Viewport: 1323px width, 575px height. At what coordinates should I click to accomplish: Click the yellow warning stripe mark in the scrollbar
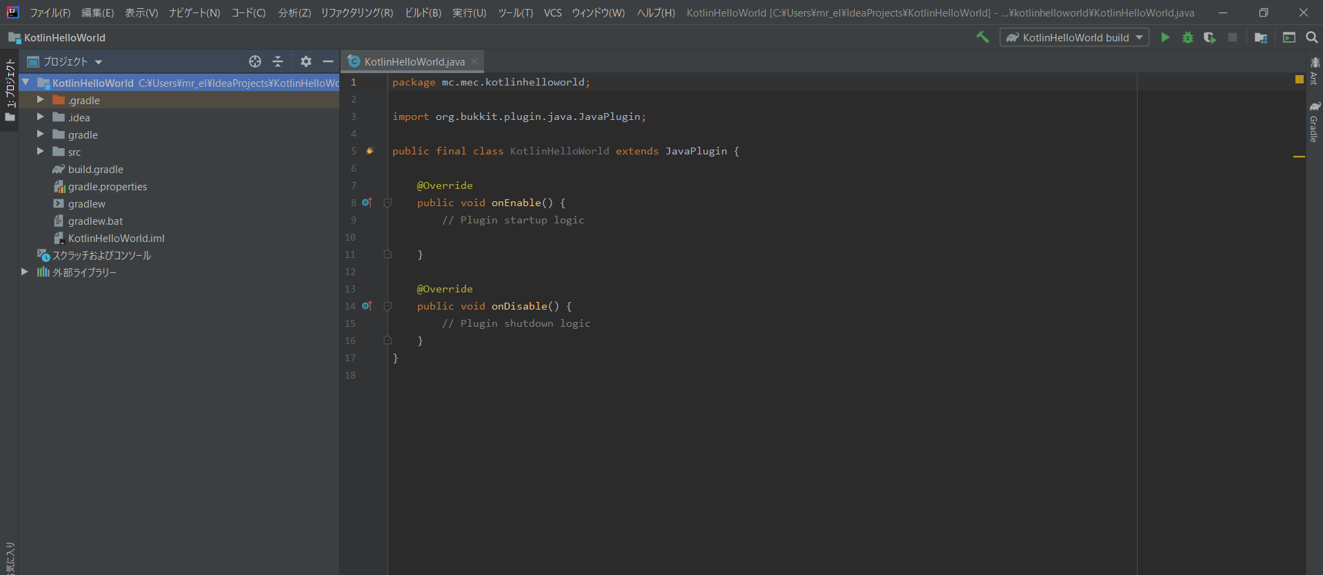[1300, 157]
